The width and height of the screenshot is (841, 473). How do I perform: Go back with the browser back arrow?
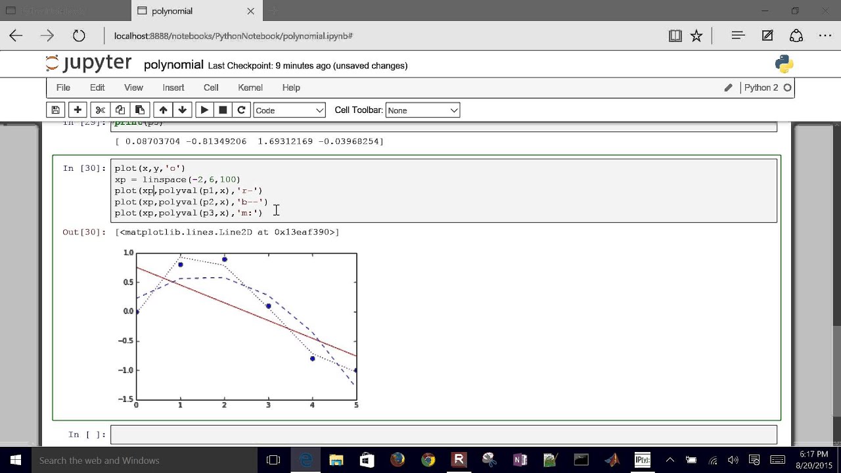coord(16,36)
